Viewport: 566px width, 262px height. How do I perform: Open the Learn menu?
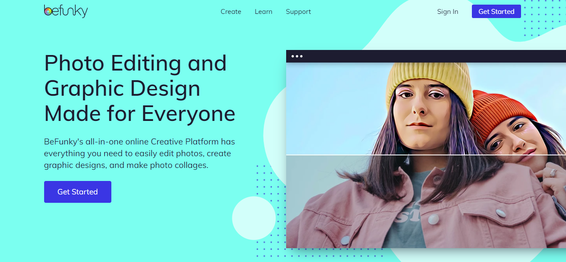(263, 12)
